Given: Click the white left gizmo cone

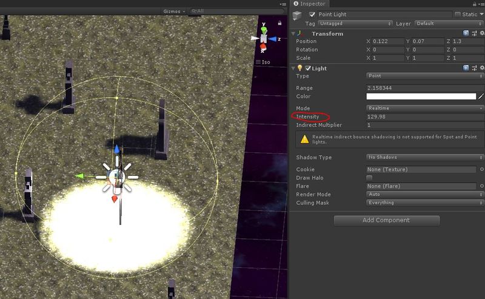Looking at the screenshot, I should coord(255,38).
